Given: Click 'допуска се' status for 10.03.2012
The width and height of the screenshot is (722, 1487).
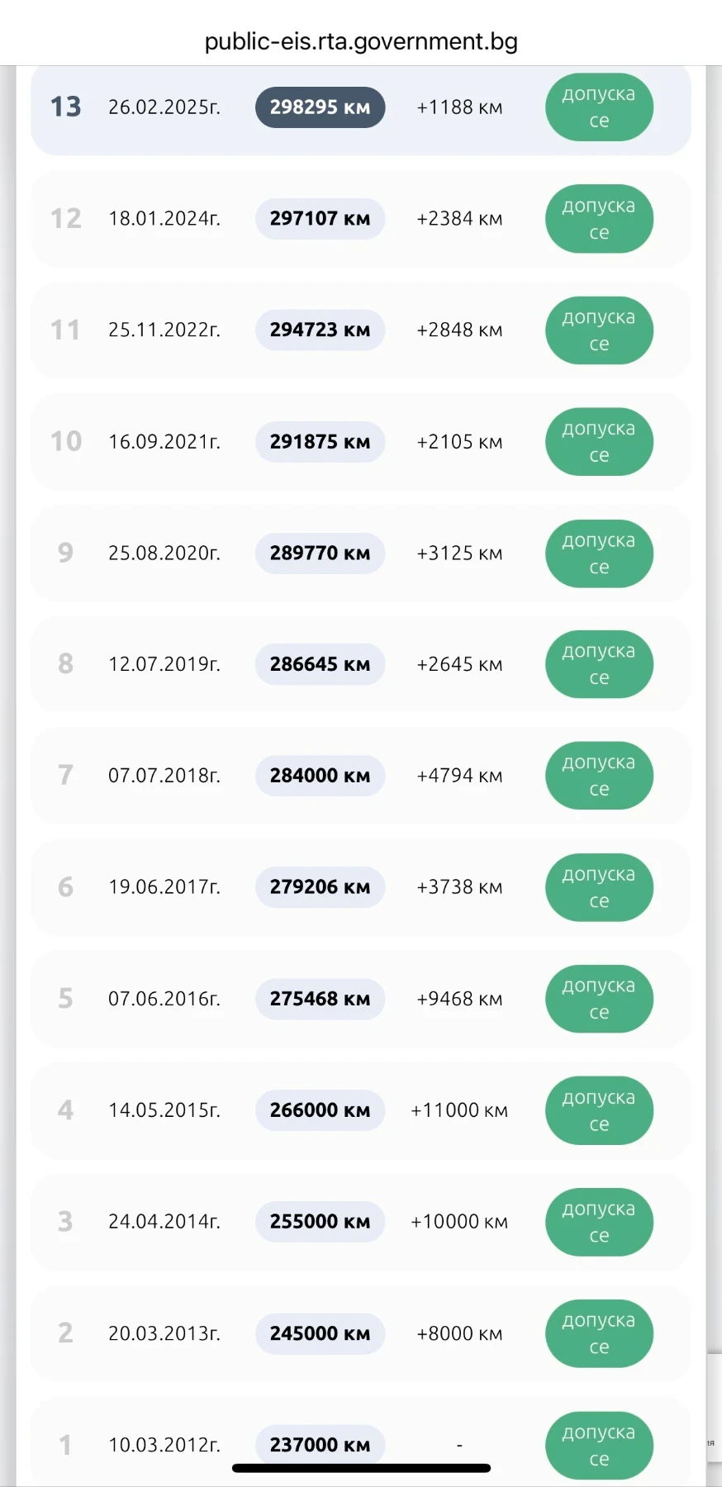Looking at the screenshot, I should 599,1445.
